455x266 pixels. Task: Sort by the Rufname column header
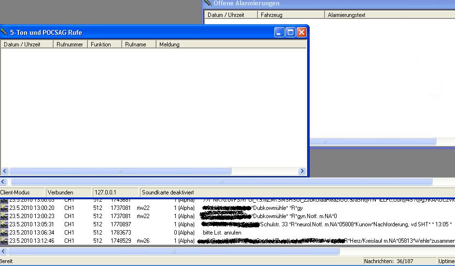(x=139, y=44)
